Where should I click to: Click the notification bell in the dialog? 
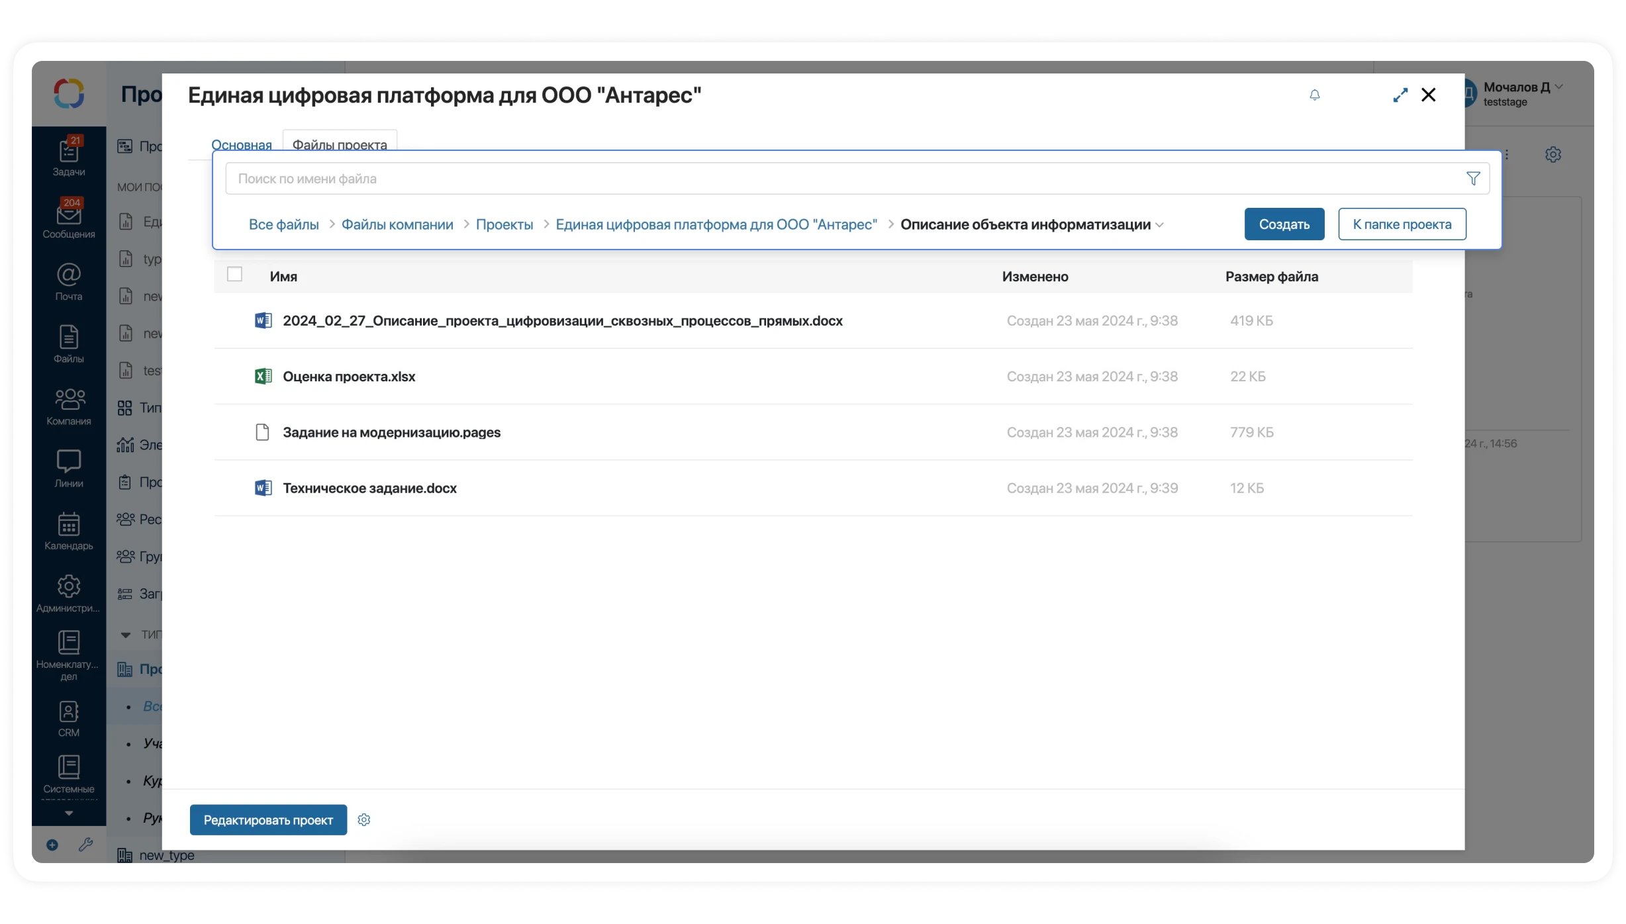point(1314,95)
